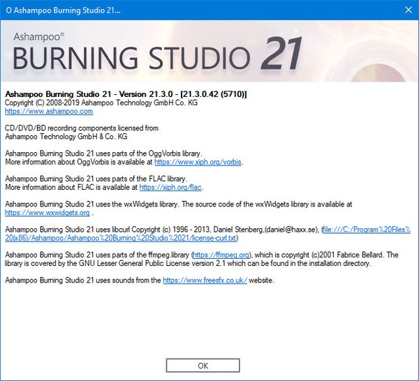
Task: Click the app icon in the title bar
Action: click(x=8, y=12)
